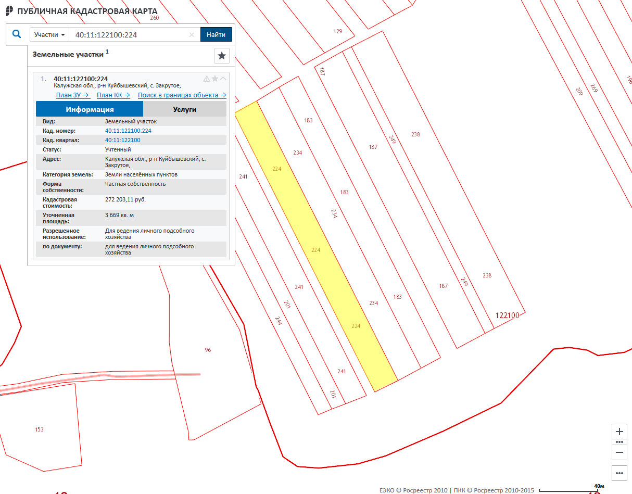Collapse the result card with chevron

point(223,79)
